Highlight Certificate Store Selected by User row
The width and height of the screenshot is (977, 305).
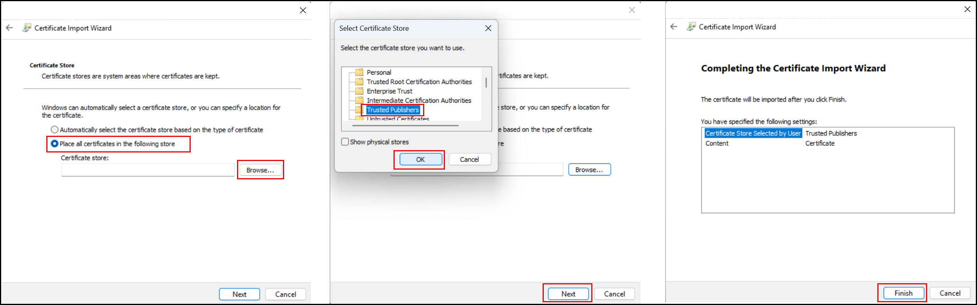click(x=753, y=133)
